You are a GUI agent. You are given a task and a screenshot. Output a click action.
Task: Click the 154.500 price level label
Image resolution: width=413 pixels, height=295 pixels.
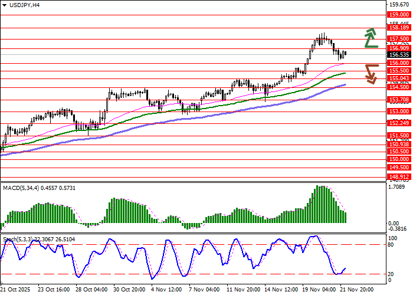[x=399, y=87]
